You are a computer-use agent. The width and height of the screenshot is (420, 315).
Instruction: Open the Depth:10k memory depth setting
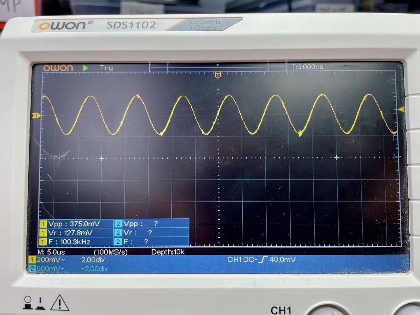pyautogui.click(x=168, y=252)
